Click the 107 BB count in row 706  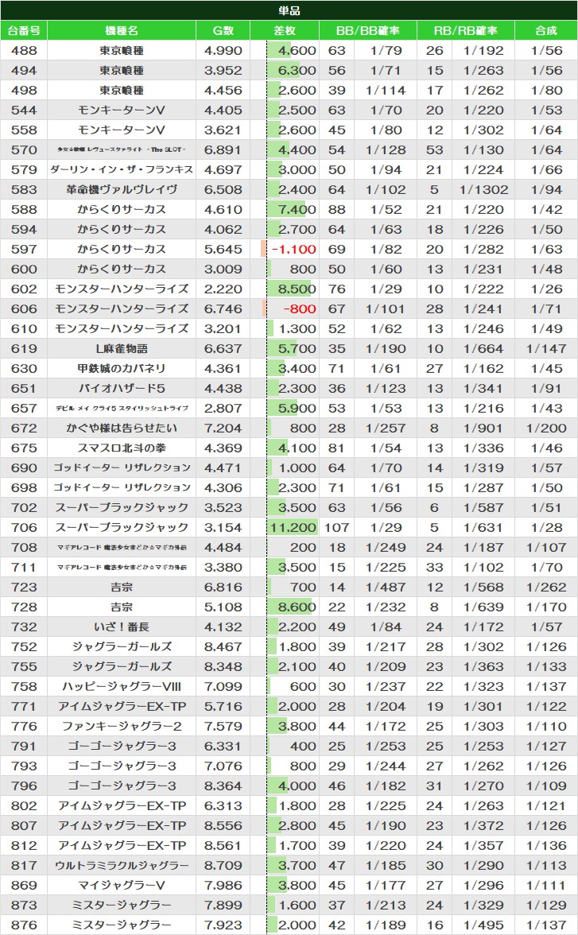coord(336,527)
